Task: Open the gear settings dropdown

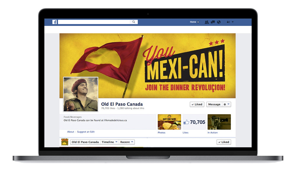Action: click(226, 104)
